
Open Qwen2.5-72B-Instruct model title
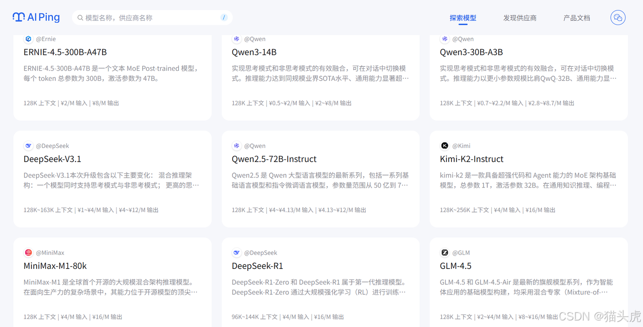(x=274, y=159)
